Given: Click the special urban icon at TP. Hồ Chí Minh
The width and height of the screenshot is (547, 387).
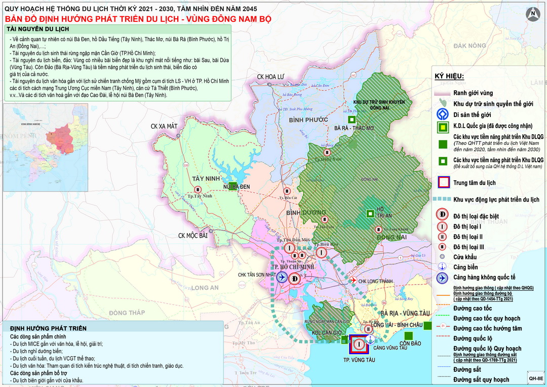Looking at the screenshot, I should click(x=295, y=278).
